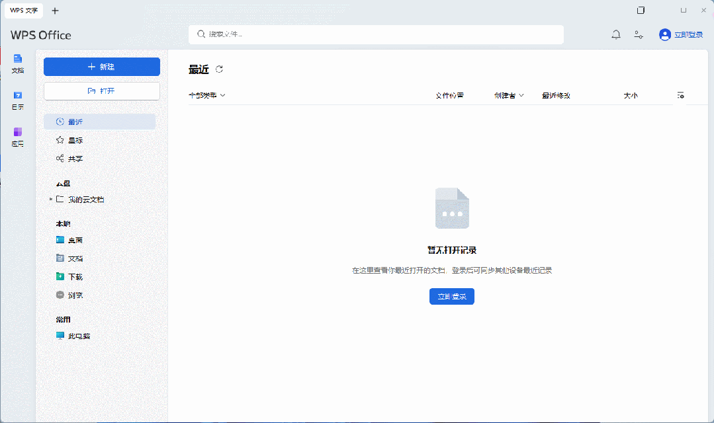Open the 全部类型 file type dropdown
This screenshot has height=423, width=714.
click(207, 95)
